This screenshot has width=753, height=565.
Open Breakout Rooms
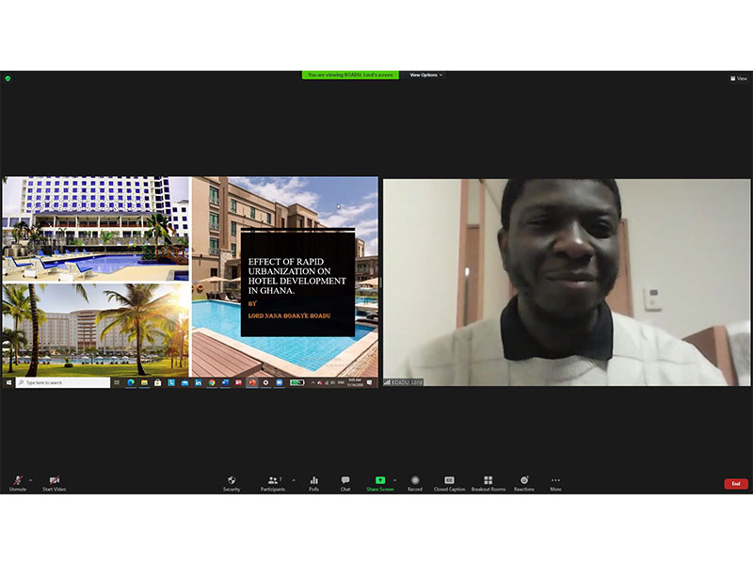(x=488, y=482)
